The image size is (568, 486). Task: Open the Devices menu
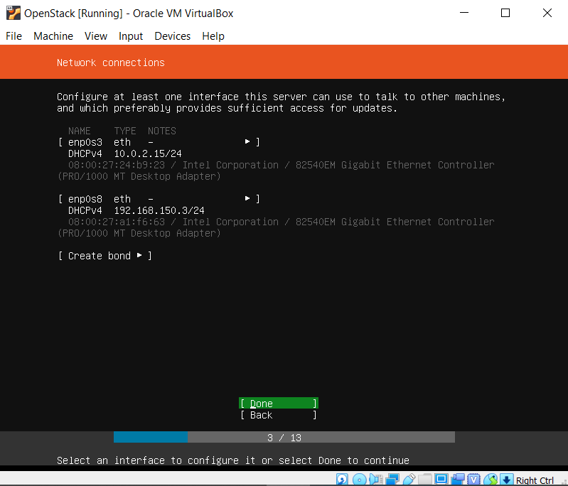172,36
